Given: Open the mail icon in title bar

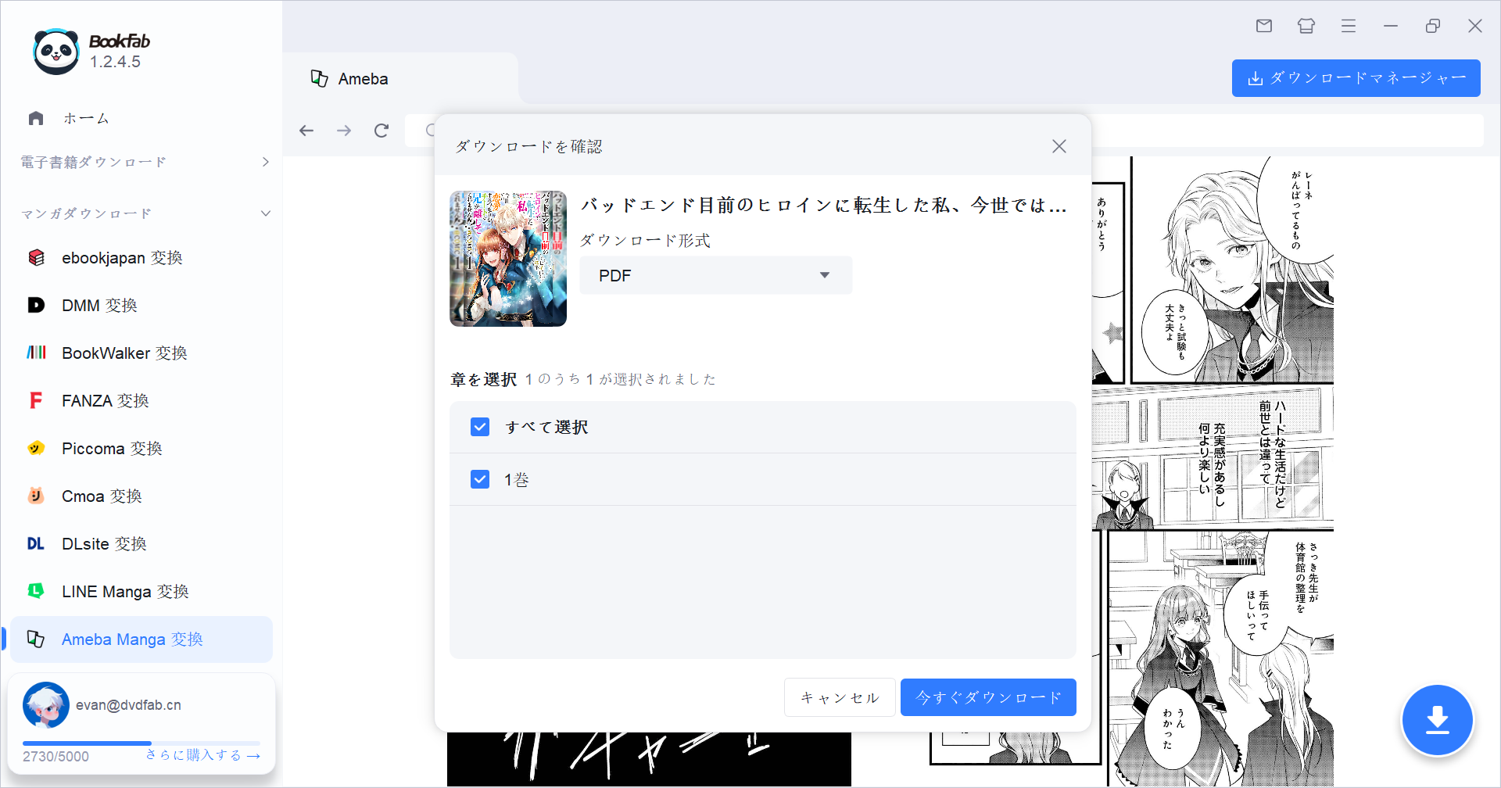Looking at the screenshot, I should (1264, 26).
